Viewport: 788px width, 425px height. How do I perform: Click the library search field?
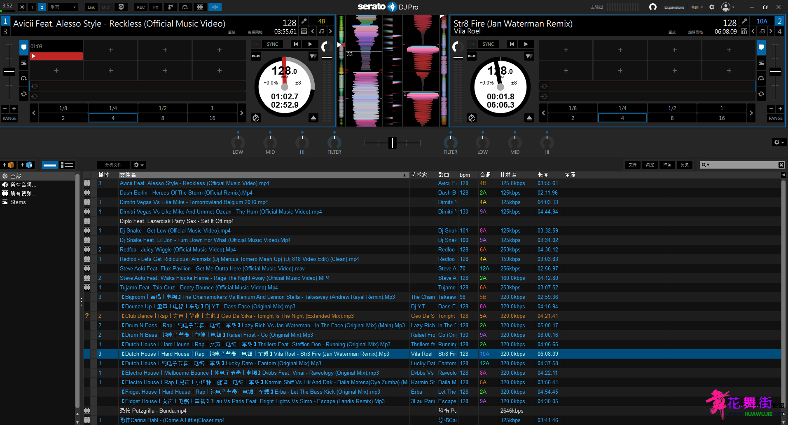coord(742,165)
